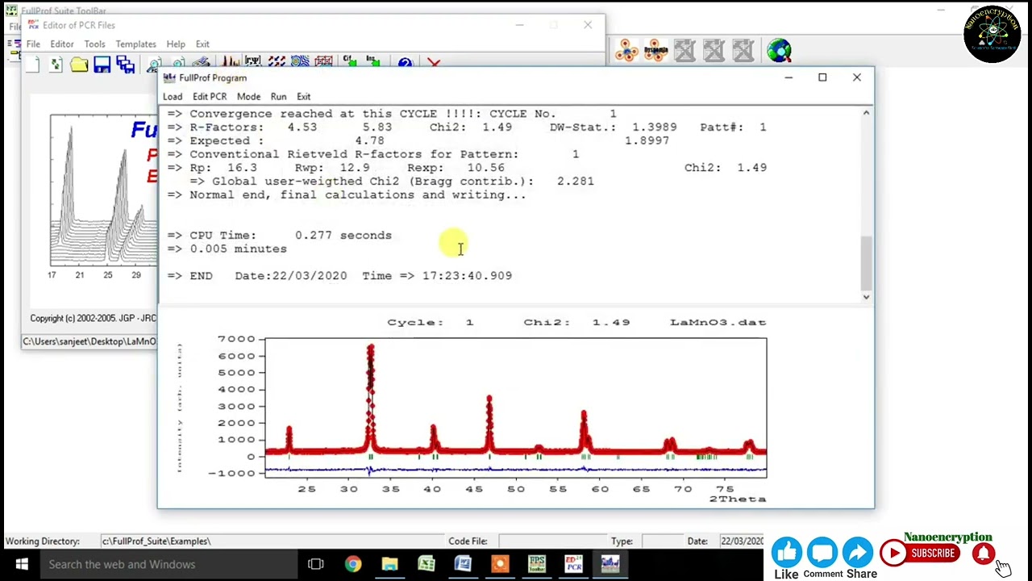The height and width of the screenshot is (581, 1032).
Task: Click the Comment speech bubble button
Action: click(822, 553)
